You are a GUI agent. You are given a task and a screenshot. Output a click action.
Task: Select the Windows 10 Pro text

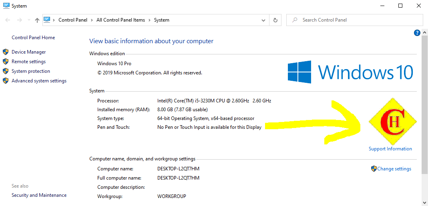click(x=114, y=64)
